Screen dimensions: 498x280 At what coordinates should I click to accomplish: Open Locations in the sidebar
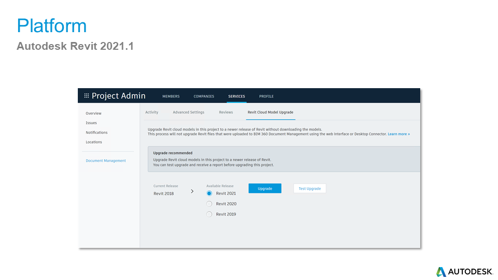pyautogui.click(x=94, y=142)
